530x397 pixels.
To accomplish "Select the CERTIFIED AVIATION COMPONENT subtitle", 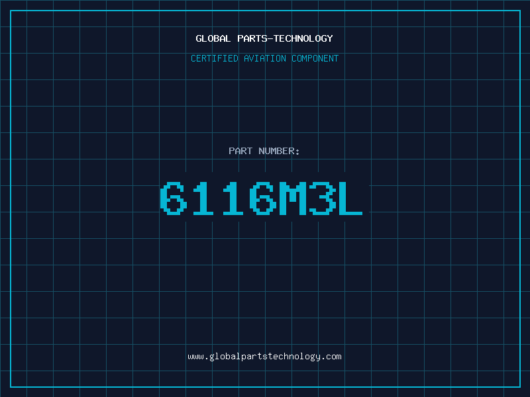I will [x=264, y=58].
